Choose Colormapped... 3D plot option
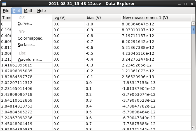The width and height of the screenshot is (196, 131). point(31,38)
